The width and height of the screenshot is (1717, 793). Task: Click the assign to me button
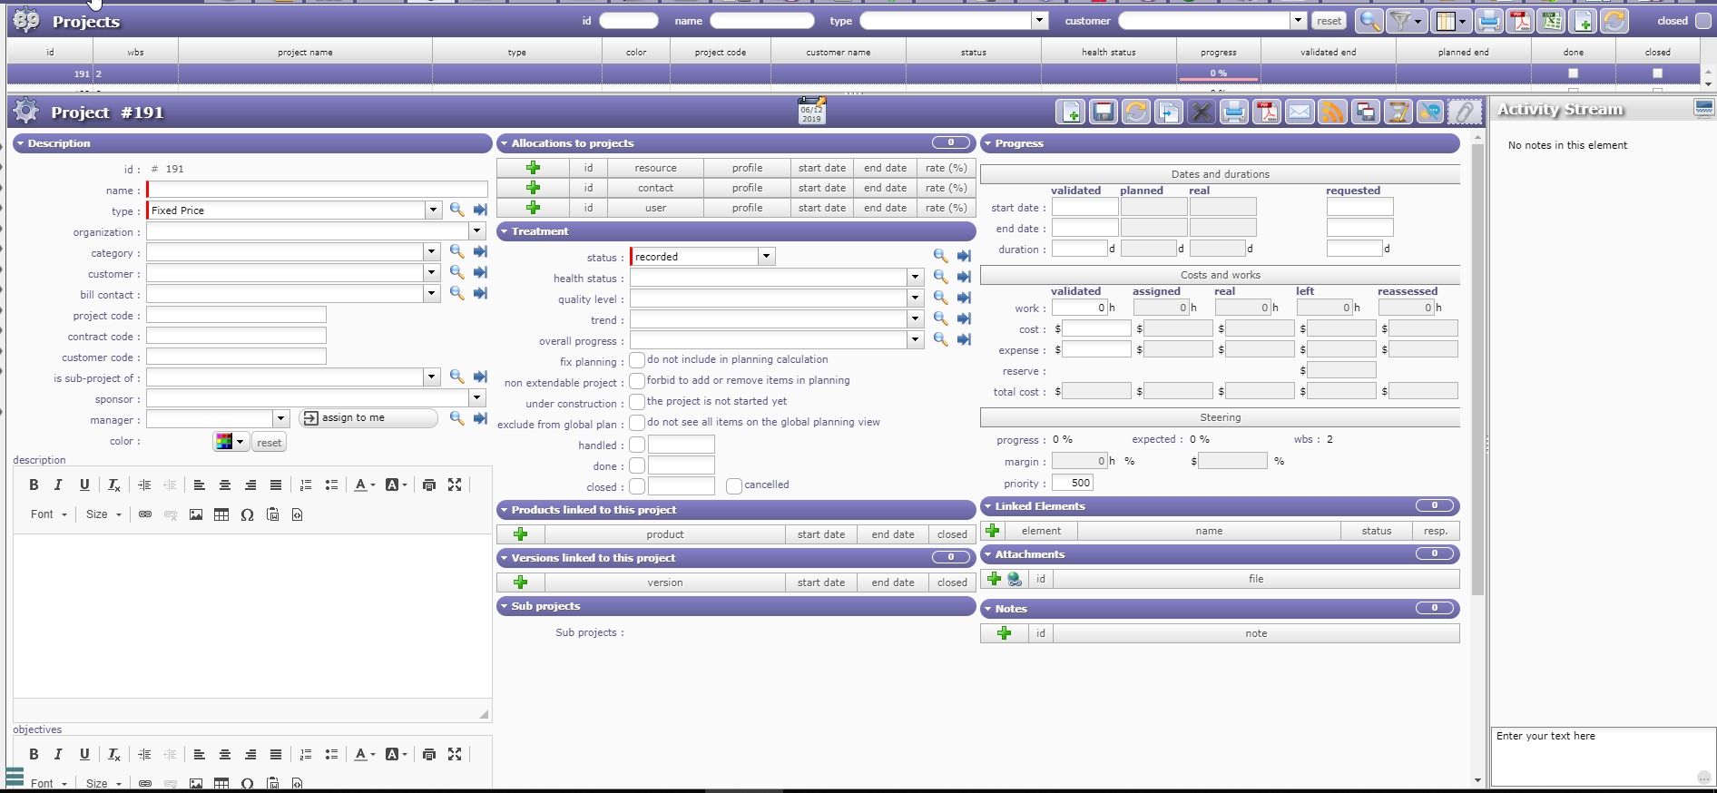368,418
